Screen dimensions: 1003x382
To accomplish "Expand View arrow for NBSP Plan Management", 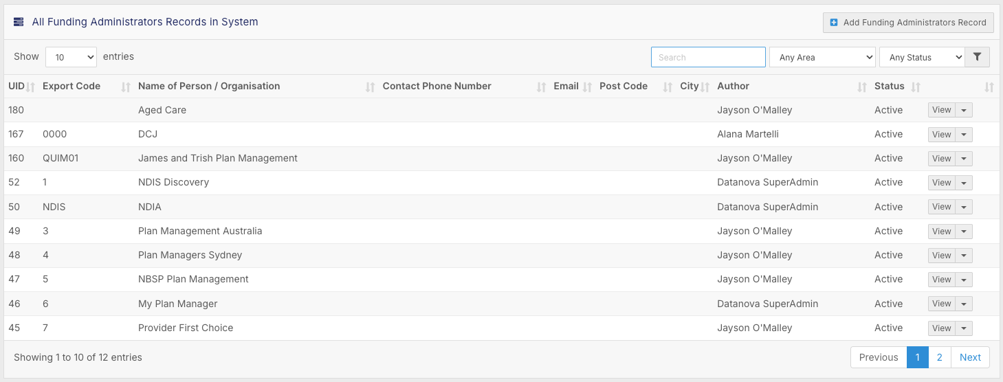I will (x=964, y=280).
